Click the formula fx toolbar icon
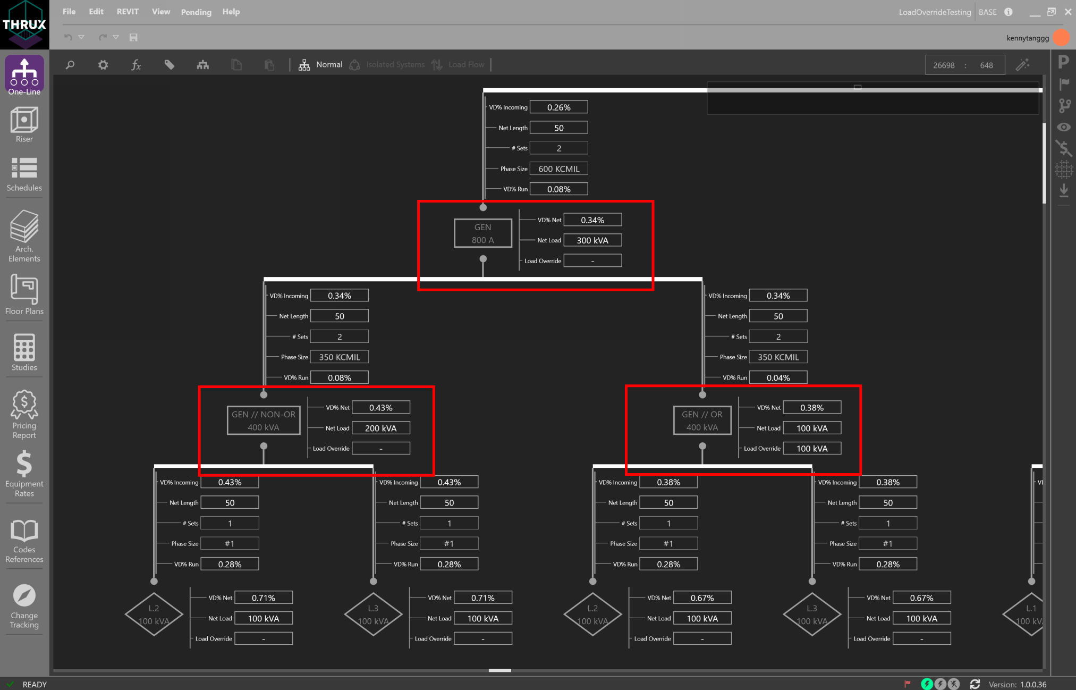This screenshot has width=1076, height=690. pyautogui.click(x=136, y=65)
